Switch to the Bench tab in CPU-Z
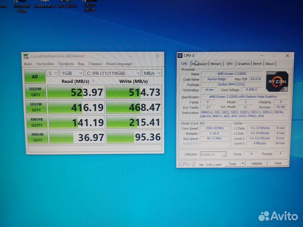 pyautogui.click(x=258, y=63)
